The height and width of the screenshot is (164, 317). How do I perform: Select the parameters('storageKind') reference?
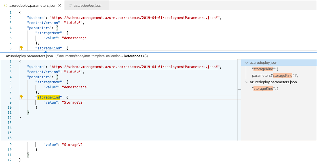pyautogui.click(x=275, y=75)
